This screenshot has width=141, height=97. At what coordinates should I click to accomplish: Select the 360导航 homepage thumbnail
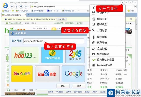52,55
